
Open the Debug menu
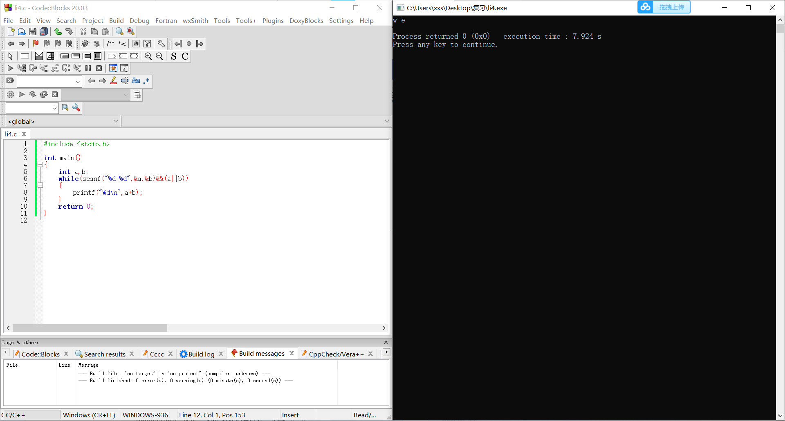point(139,20)
